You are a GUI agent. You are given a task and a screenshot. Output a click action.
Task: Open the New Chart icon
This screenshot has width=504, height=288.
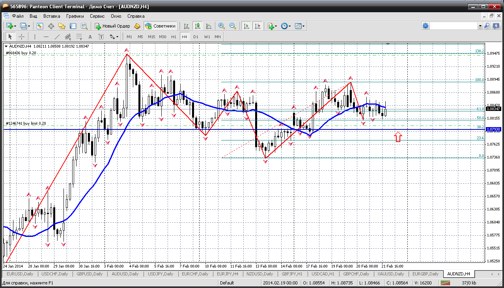pyautogui.click(x=9, y=26)
